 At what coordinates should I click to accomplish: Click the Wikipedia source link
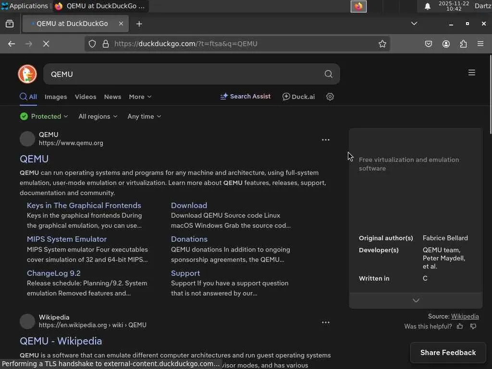coord(465,316)
